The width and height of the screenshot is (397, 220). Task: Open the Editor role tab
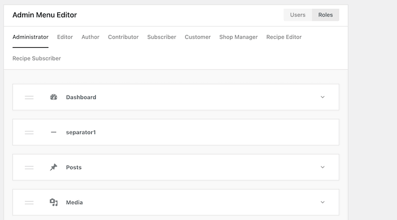tap(65, 37)
